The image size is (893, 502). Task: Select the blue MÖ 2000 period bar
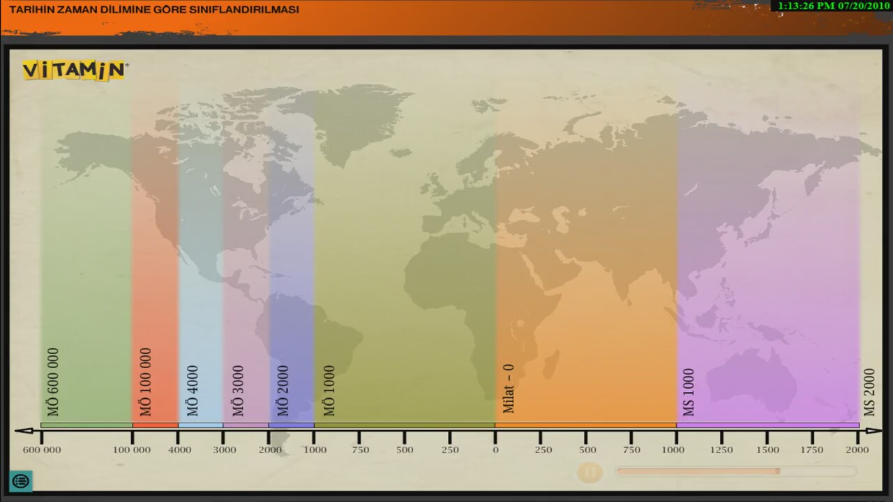291,425
